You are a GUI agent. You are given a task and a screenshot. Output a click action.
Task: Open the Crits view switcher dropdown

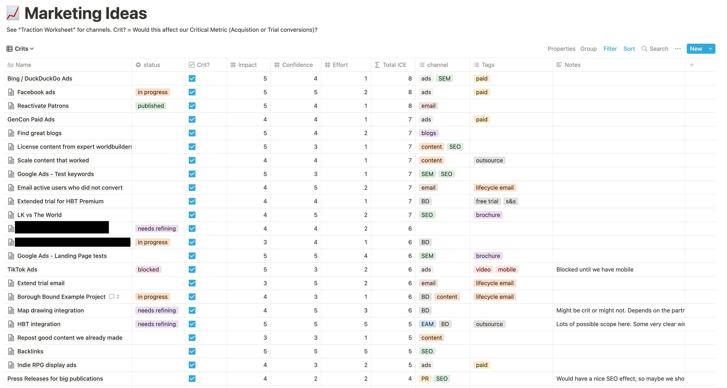[20, 49]
